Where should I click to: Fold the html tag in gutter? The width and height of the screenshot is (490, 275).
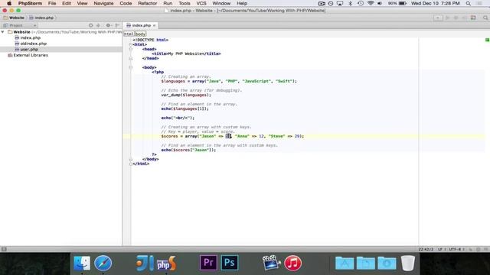point(131,44)
